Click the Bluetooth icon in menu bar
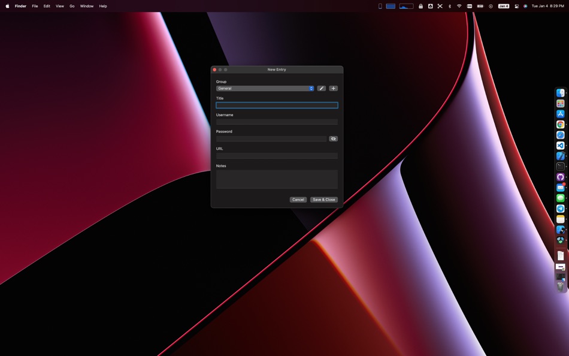This screenshot has width=569, height=356. point(450,6)
